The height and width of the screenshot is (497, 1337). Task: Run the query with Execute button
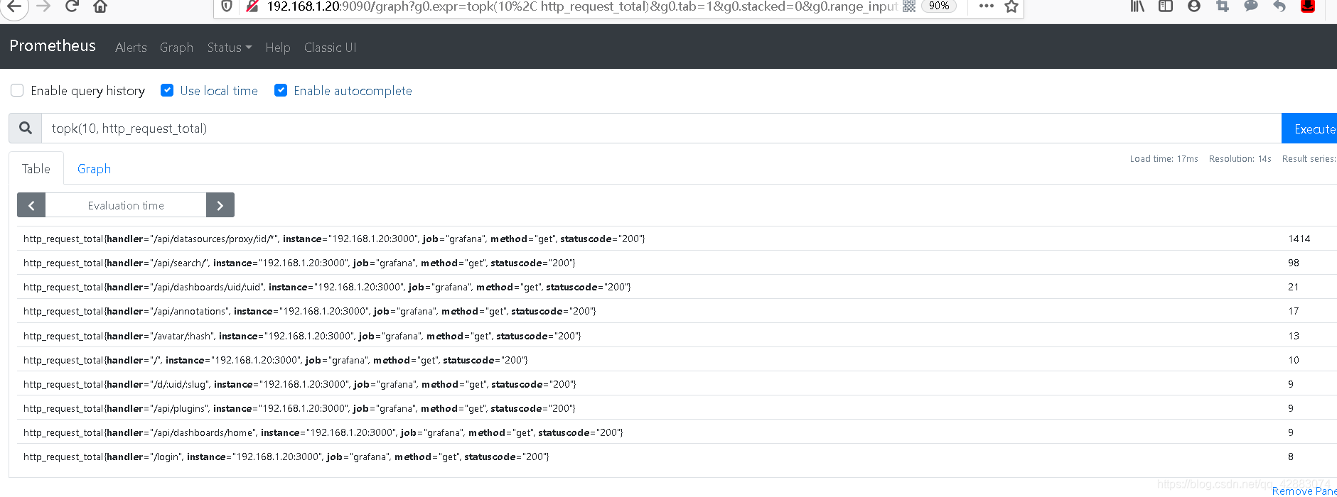pos(1309,129)
